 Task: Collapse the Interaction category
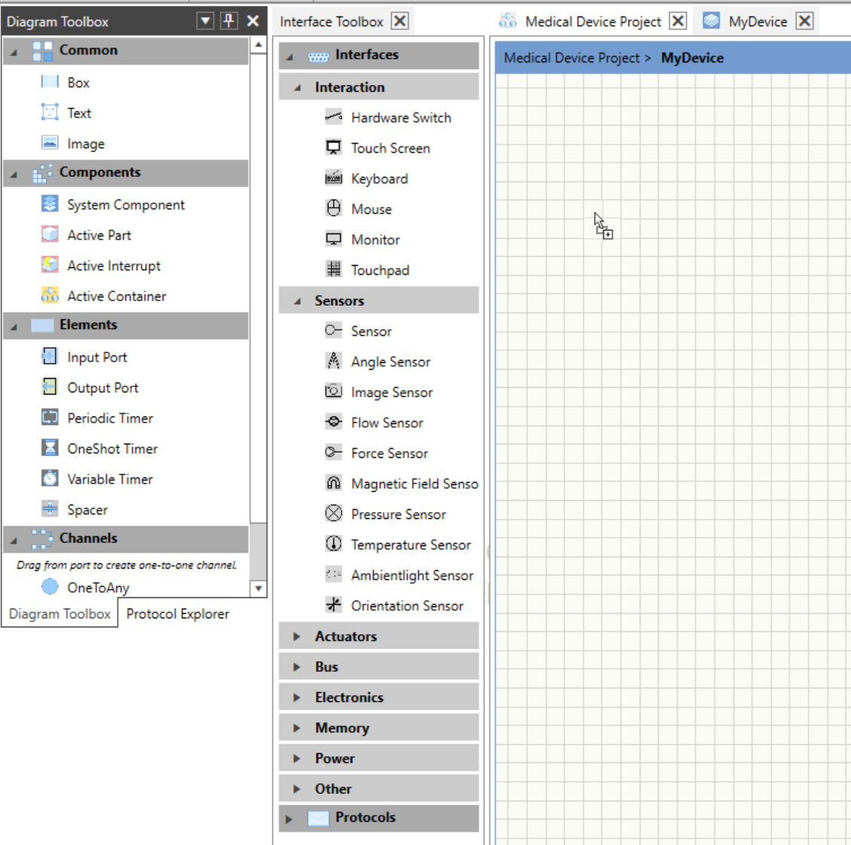[x=297, y=87]
